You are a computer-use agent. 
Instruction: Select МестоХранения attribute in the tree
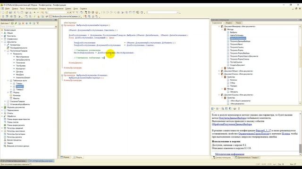point(22,57)
